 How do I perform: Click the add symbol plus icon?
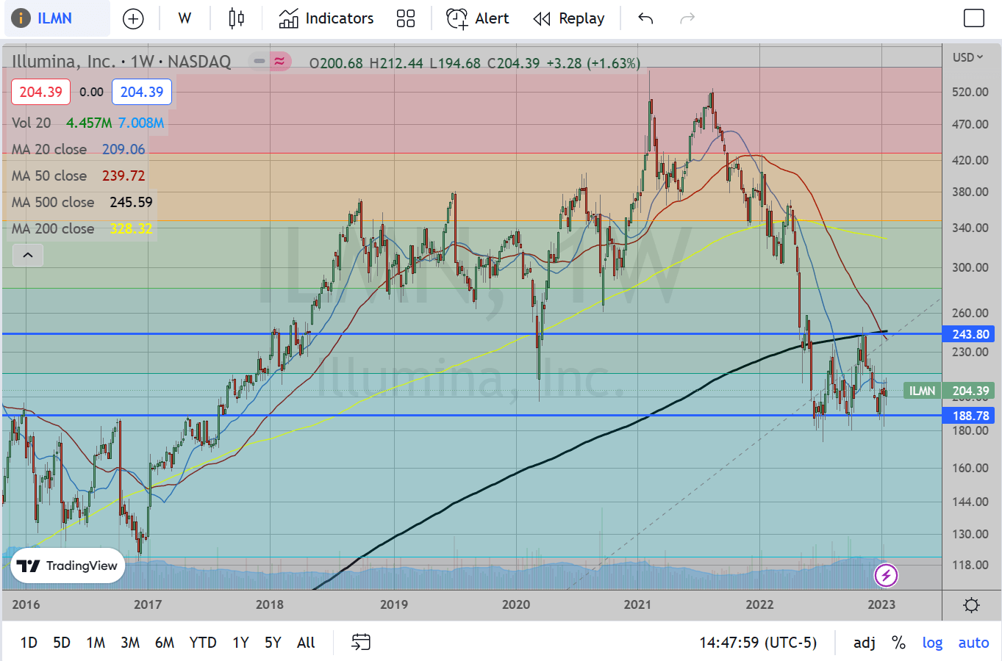coord(133,18)
